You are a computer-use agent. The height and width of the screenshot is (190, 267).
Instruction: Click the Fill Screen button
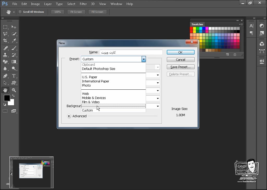tap(97, 12)
